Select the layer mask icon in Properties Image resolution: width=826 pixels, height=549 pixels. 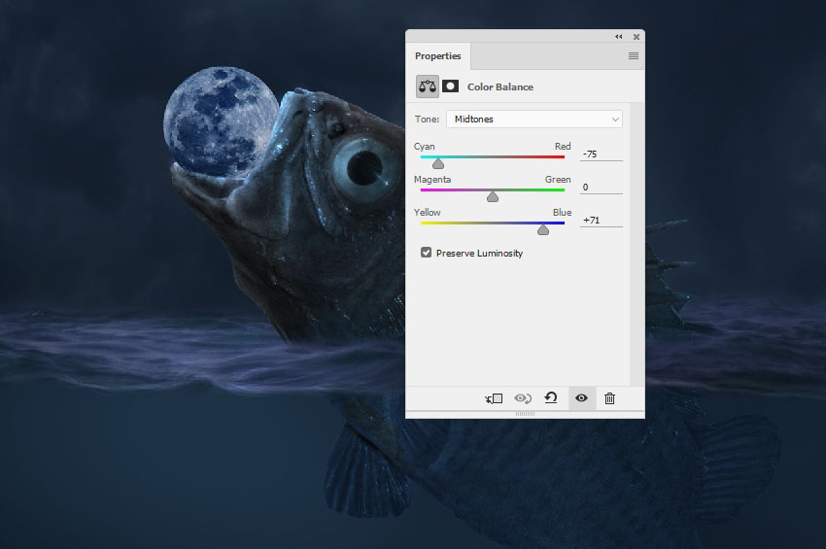tap(450, 86)
